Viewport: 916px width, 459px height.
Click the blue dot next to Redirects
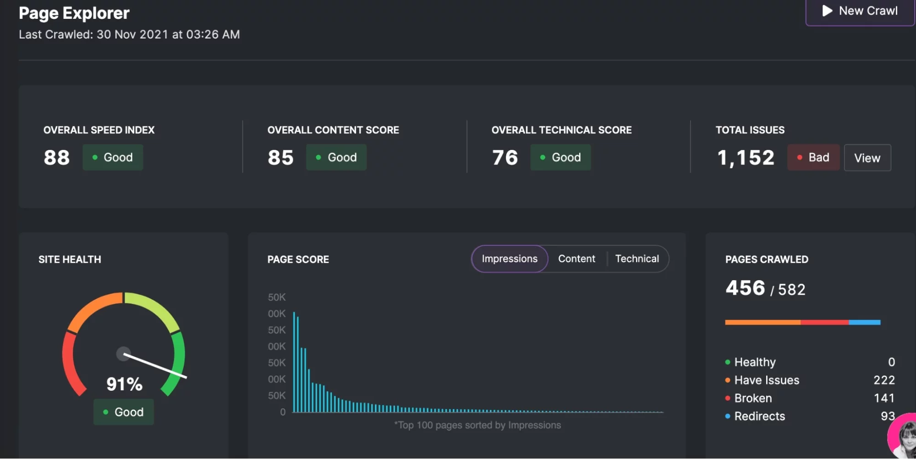[x=728, y=416]
